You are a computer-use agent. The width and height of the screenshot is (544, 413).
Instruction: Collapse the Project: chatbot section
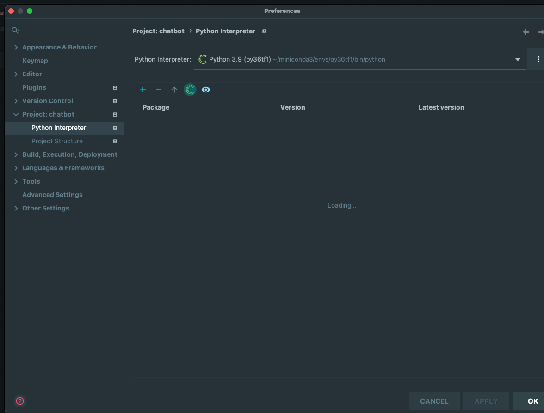pos(16,114)
